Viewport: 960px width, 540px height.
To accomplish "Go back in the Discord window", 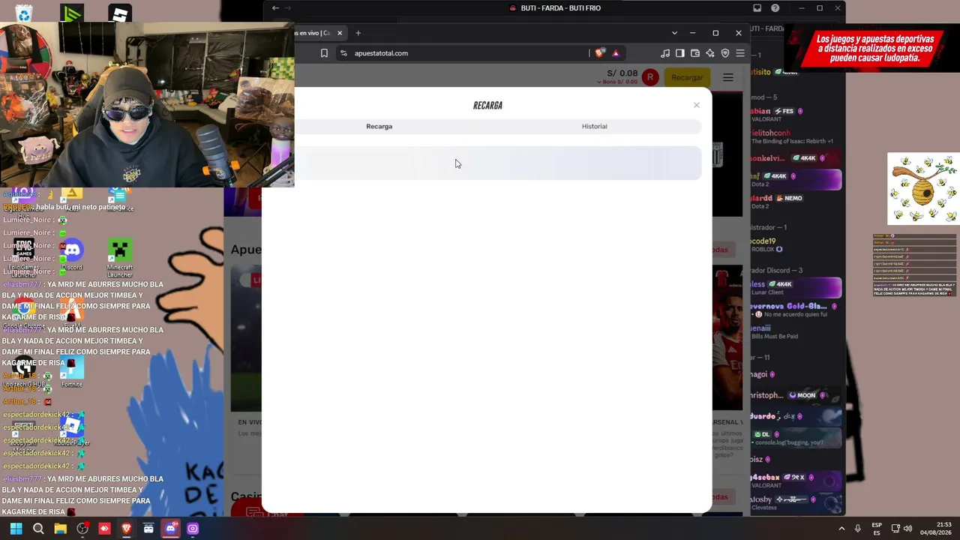I will pos(275,8).
